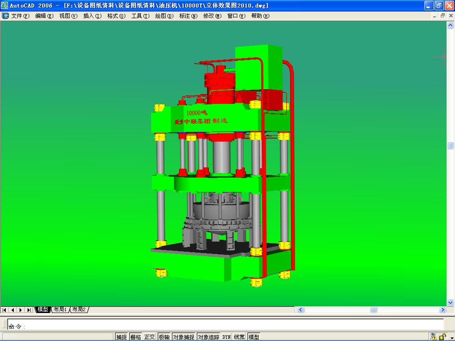Click the command window grip handle
Image resolution: width=455 pixels, height=341 pixels.
[x=4, y=324]
